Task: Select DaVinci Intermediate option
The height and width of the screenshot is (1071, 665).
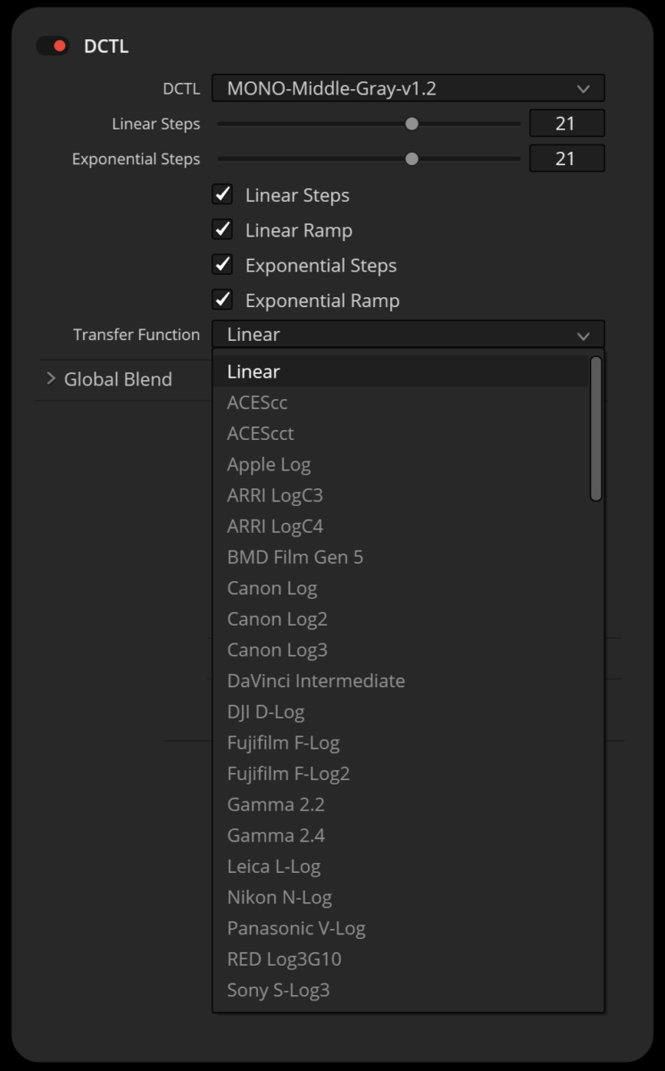Action: [x=315, y=681]
